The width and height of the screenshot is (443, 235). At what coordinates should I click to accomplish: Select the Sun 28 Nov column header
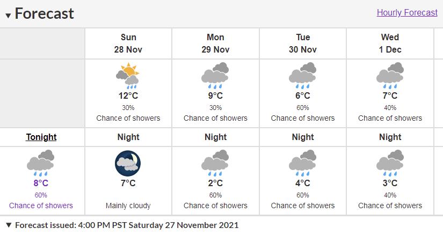tap(128, 43)
